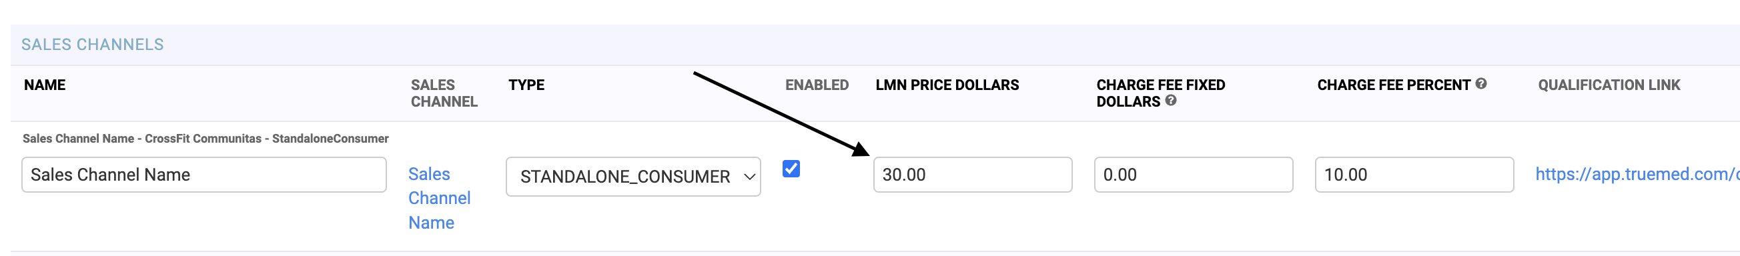1740x256 pixels.
Task: Click help icon beside Charge Fee Percent
Action: tap(1480, 84)
